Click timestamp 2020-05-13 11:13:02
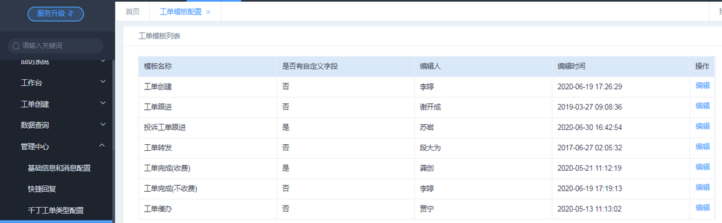The height and width of the screenshot is (223, 722). (x=590, y=209)
